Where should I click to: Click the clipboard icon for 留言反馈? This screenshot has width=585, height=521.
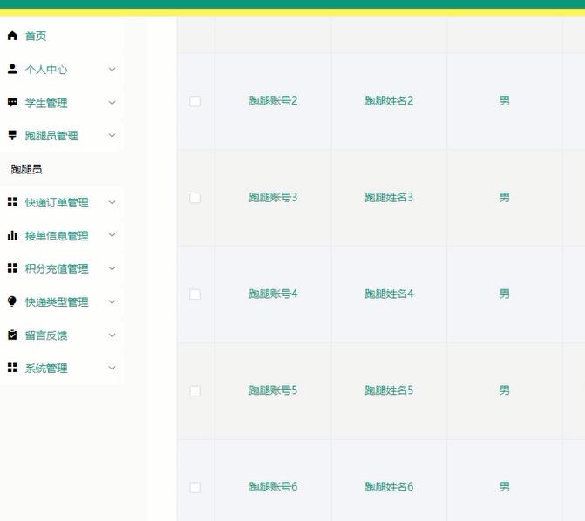tap(12, 335)
